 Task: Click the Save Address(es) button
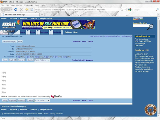click(x=9, y=41)
